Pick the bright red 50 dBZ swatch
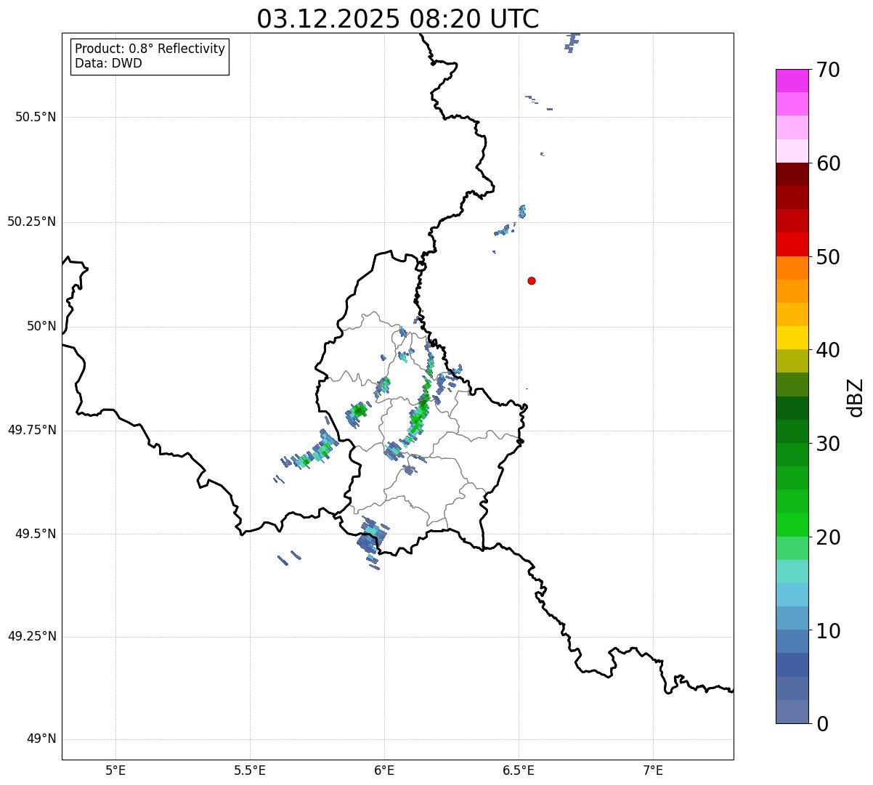This screenshot has width=873, height=785. click(x=792, y=245)
